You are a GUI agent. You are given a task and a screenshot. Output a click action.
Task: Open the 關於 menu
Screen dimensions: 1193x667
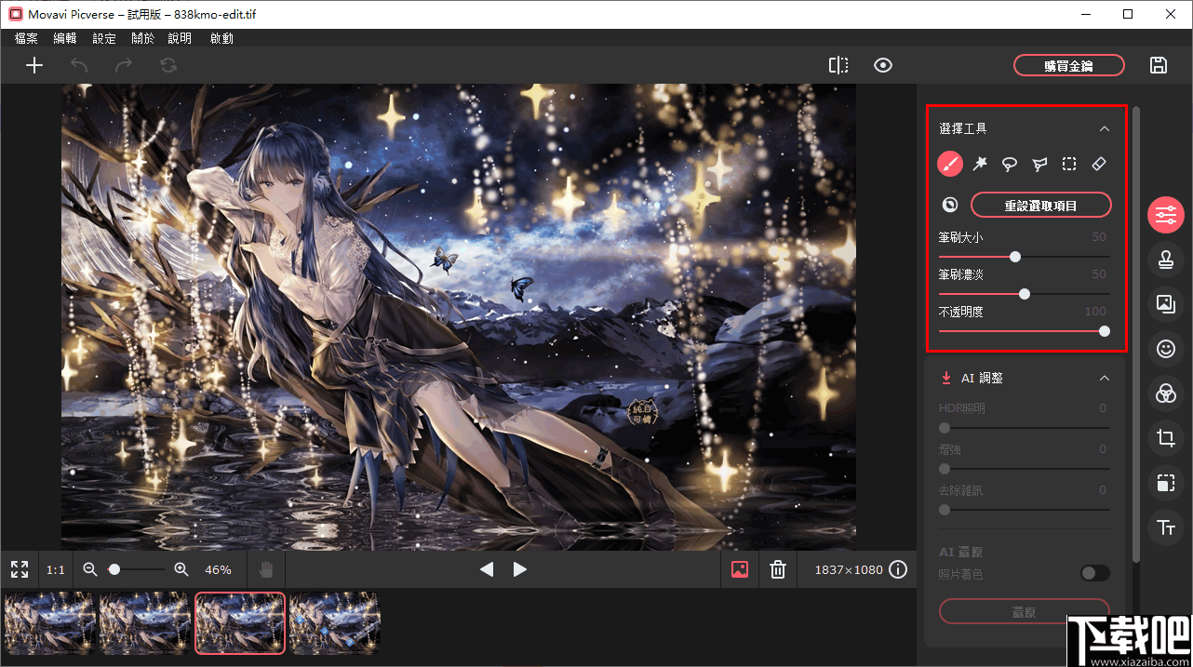(143, 39)
